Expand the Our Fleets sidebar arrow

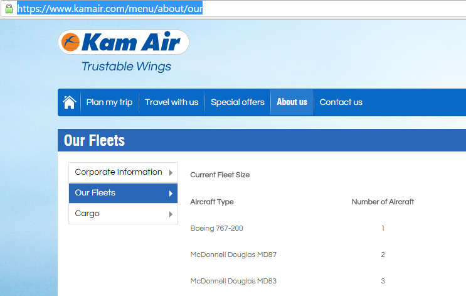[171, 194]
